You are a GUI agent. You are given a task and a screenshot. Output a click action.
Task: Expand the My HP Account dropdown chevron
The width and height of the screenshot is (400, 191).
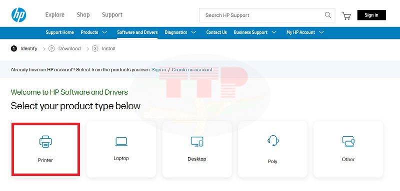click(x=321, y=32)
